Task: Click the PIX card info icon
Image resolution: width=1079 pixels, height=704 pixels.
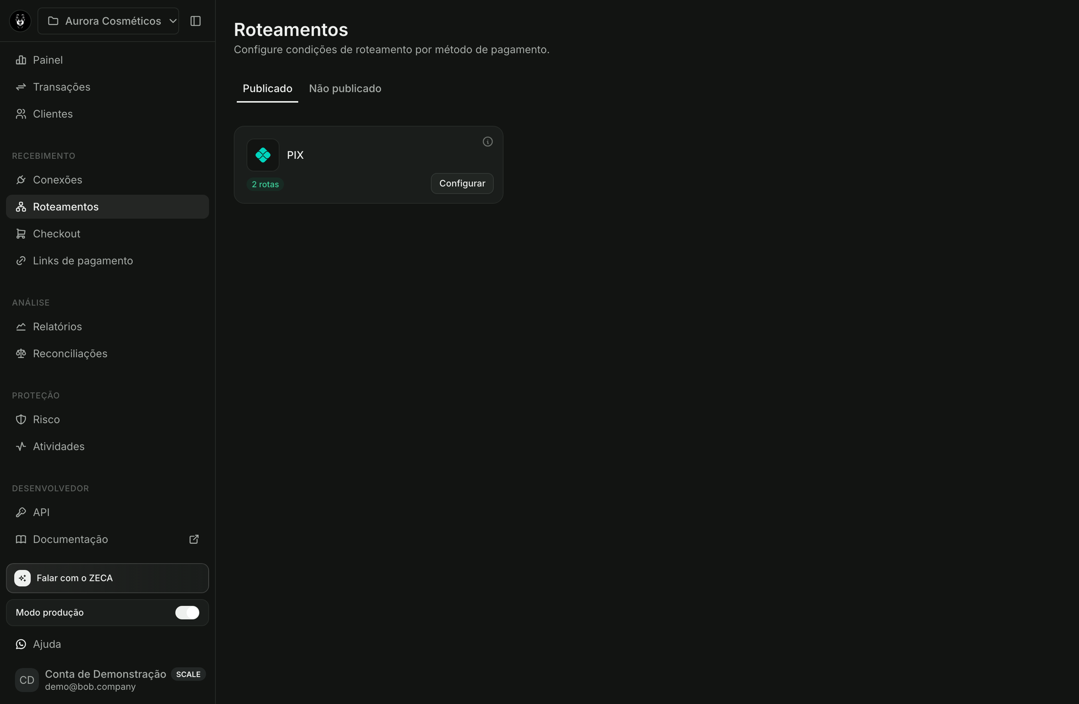Action: pyautogui.click(x=487, y=142)
